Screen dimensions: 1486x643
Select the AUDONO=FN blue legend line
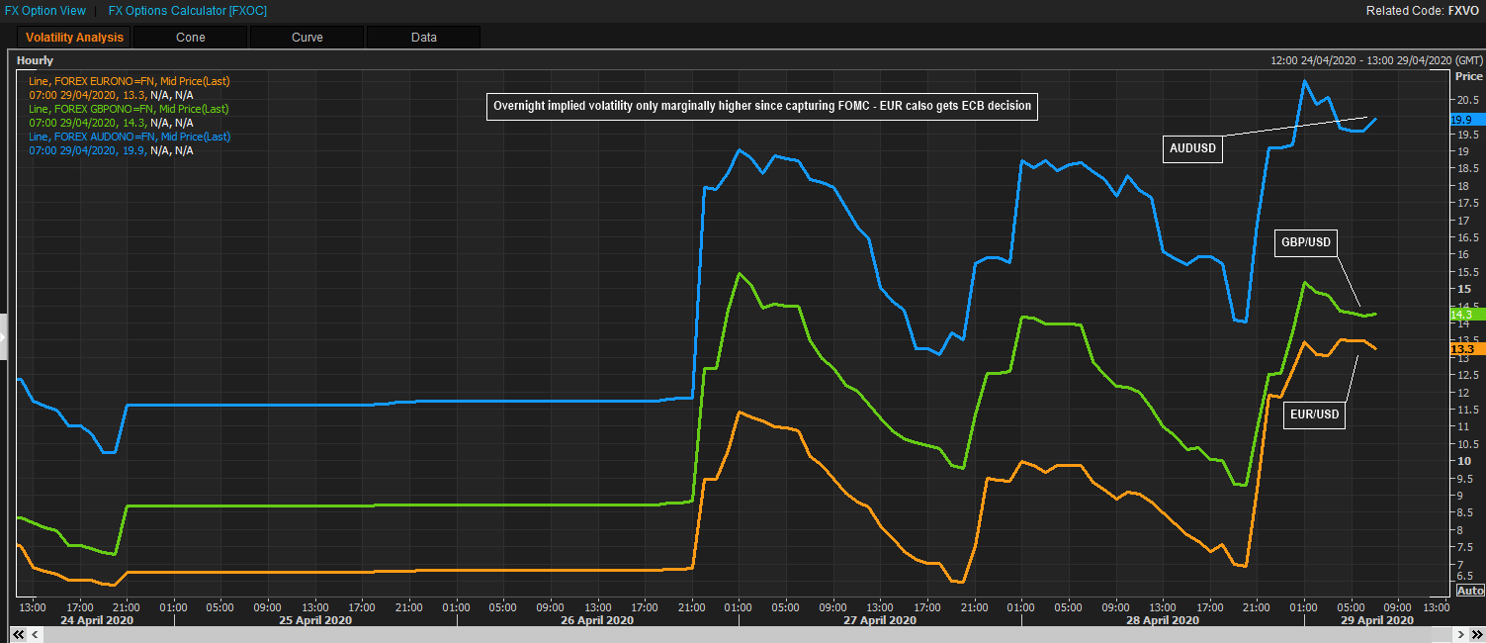tap(130, 137)
